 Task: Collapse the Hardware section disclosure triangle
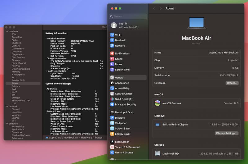7,31
